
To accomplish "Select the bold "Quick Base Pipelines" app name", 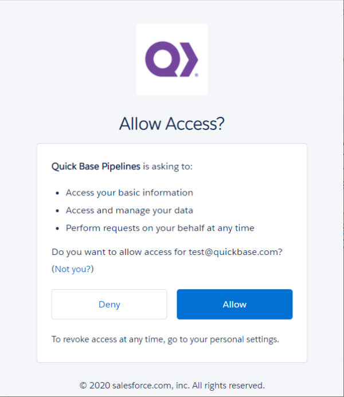I will 96,166.
